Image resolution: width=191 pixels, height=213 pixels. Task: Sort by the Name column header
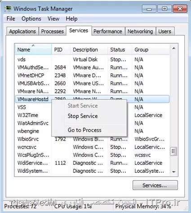tap(33, 50)
